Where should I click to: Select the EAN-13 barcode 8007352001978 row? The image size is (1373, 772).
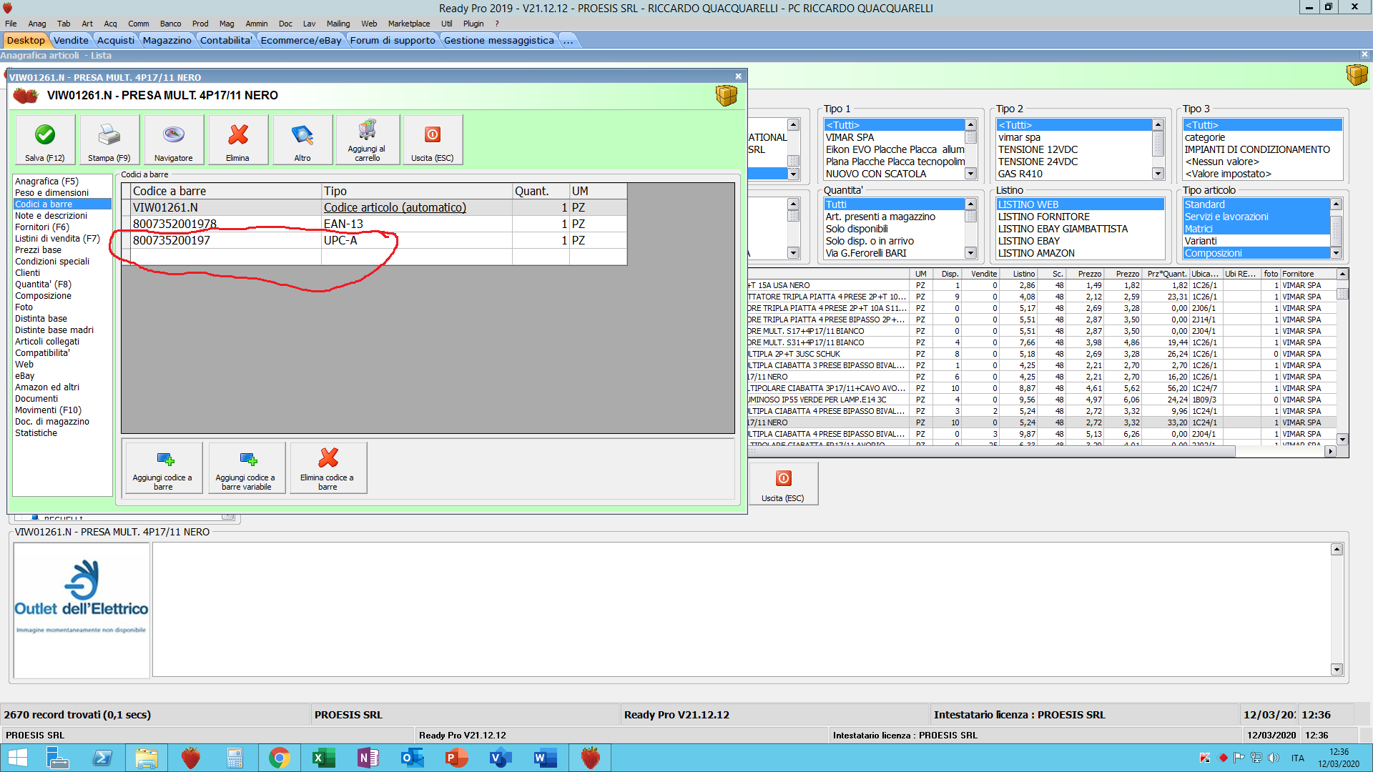tap(375, 224)
